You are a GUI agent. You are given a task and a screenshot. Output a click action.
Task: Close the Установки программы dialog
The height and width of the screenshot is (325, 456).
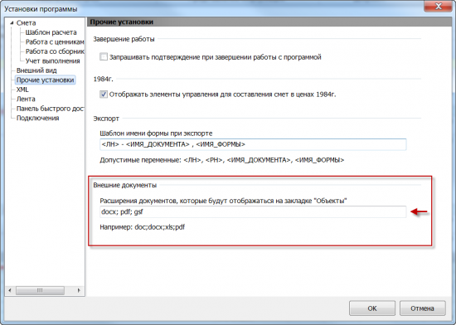coord(438,6)
